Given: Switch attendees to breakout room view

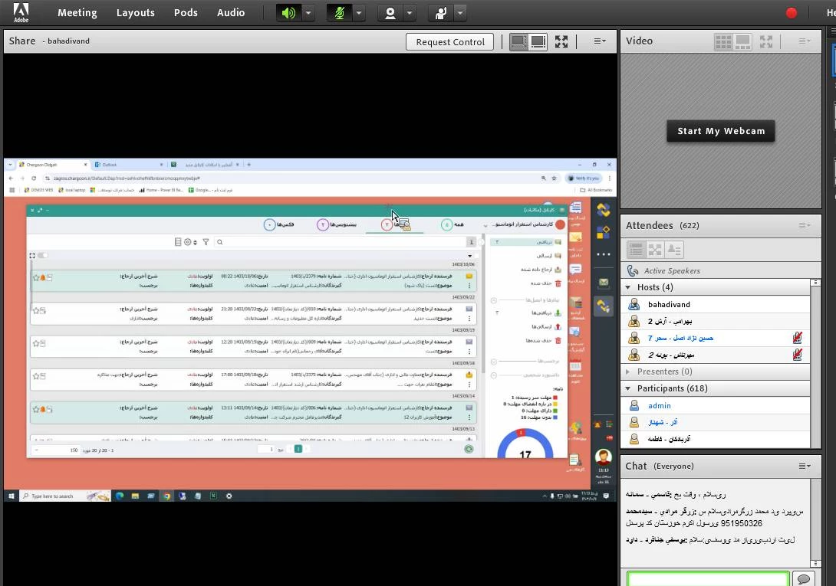Looking at the screenshot, I should [655, 250].
